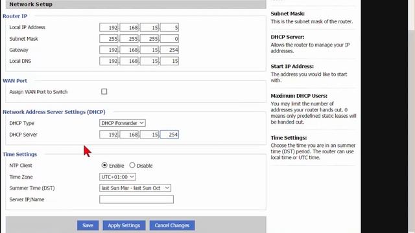Click the last octet of Subnet Mask

point(169,39)
